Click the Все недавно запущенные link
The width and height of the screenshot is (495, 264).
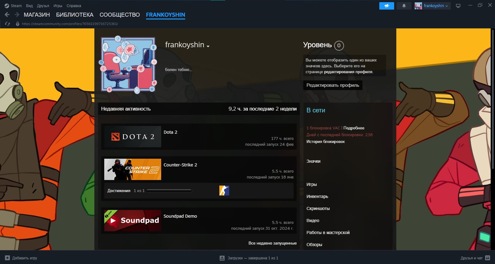tap(272, 243)
